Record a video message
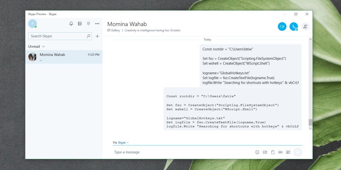The image size is (341, 170). (x=280, y=152)
